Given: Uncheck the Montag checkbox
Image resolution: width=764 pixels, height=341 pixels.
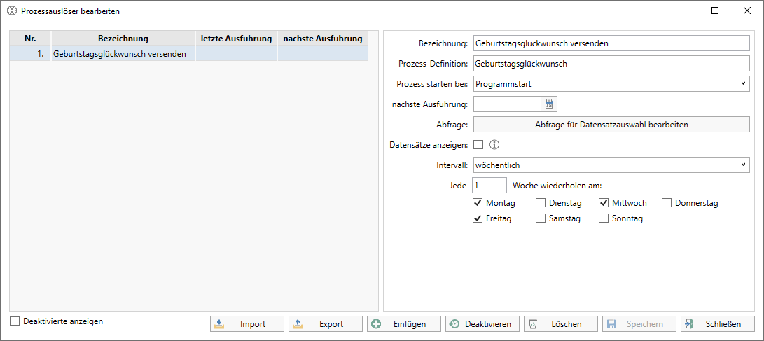Looking at the screenshot, I should (x=478, y=202).
